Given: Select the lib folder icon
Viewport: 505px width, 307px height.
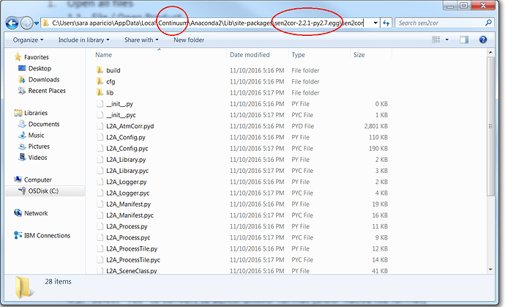Looking at the screenshot, I should pos(100,92).
